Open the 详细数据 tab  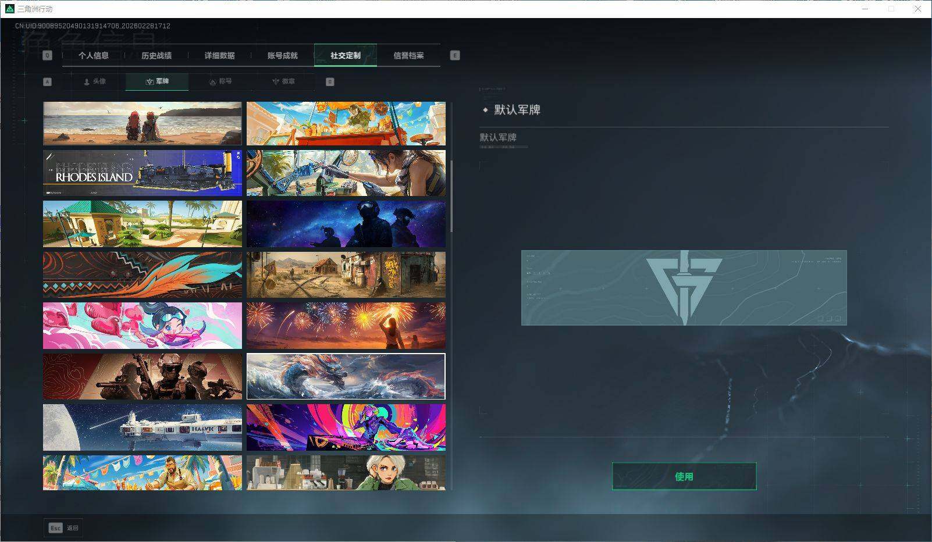coord(219,56)
